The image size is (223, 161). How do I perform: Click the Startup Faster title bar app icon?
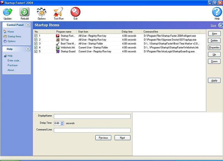[x=2, y=2]
